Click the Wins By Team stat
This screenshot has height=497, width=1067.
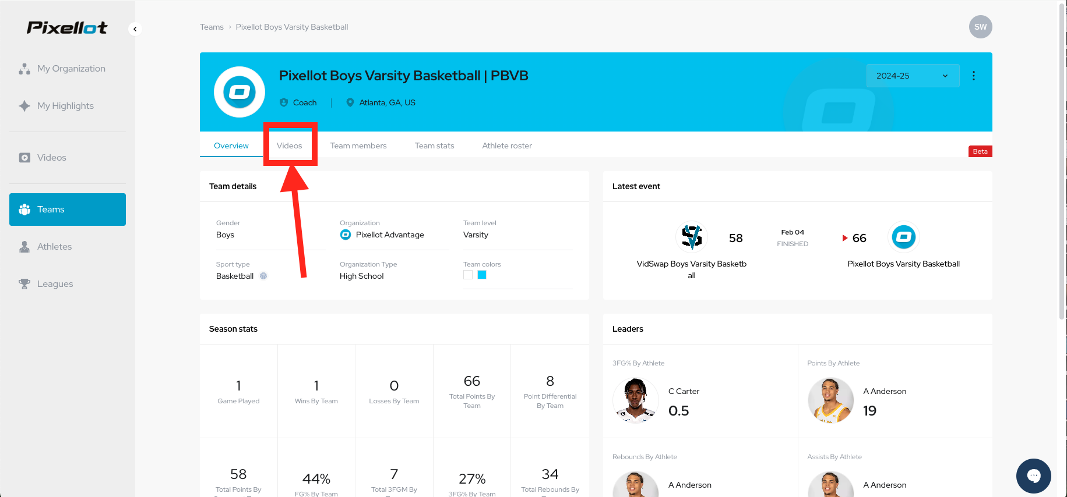pyautogui.click(x=316, y=391)
